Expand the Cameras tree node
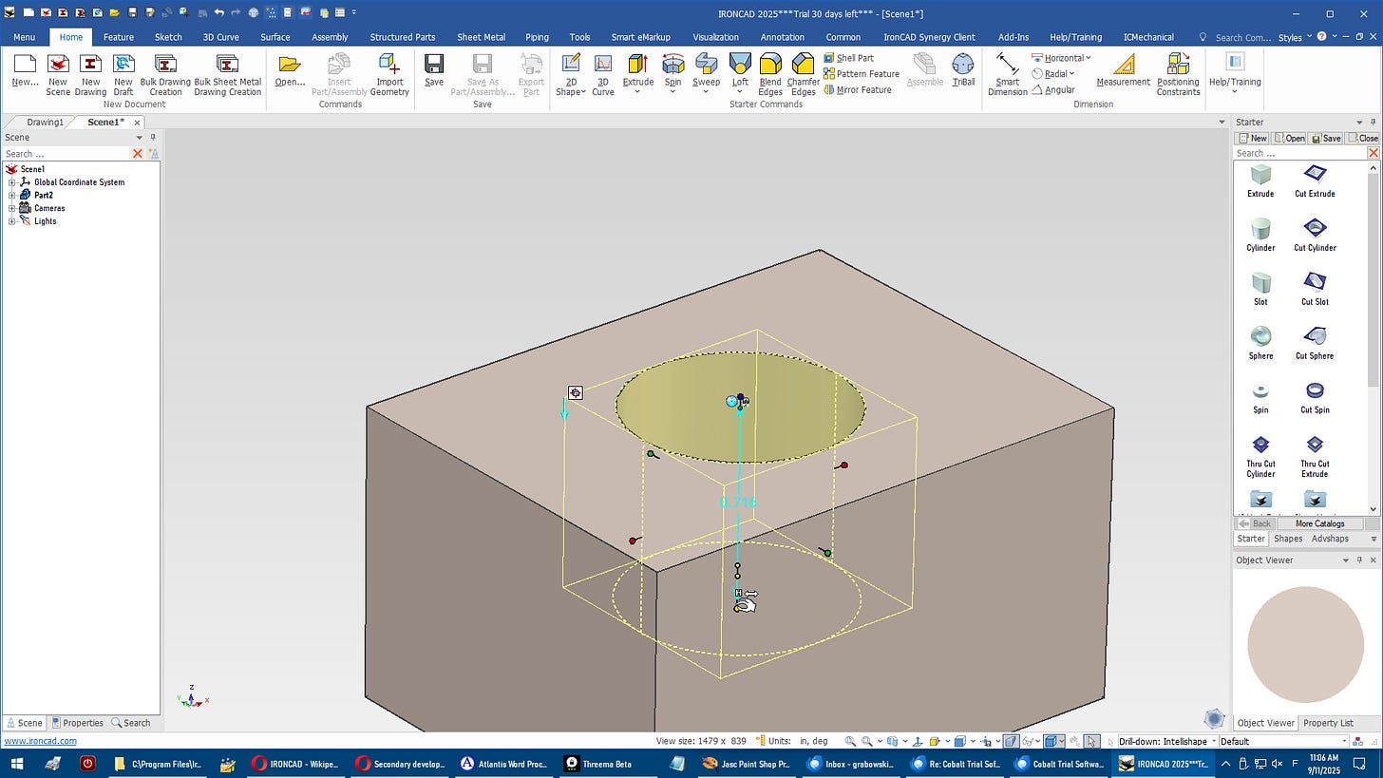Screen dimensions: 1383x778 [x=12, y=208]
